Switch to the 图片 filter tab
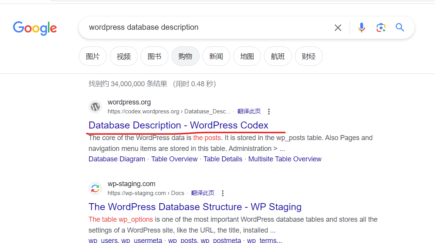Image resolution: width=435 pixels, height=243 pixels. (93, 56)
